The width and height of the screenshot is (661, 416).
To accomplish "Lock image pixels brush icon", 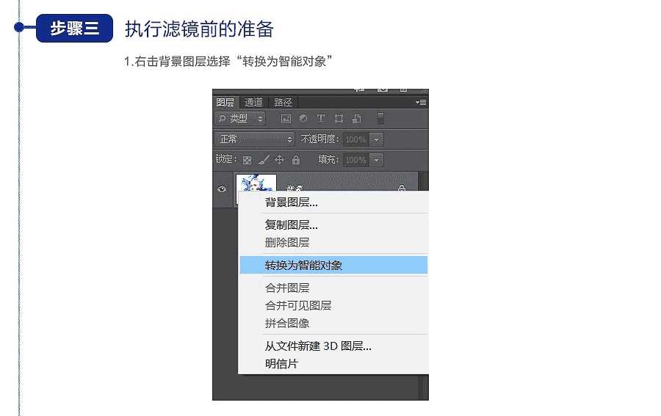I will pos(264,160).
